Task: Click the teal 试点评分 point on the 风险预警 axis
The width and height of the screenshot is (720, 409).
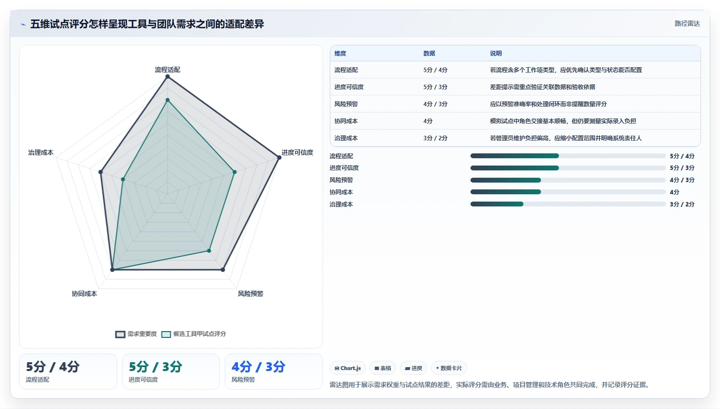Action: tap(209, 251)
